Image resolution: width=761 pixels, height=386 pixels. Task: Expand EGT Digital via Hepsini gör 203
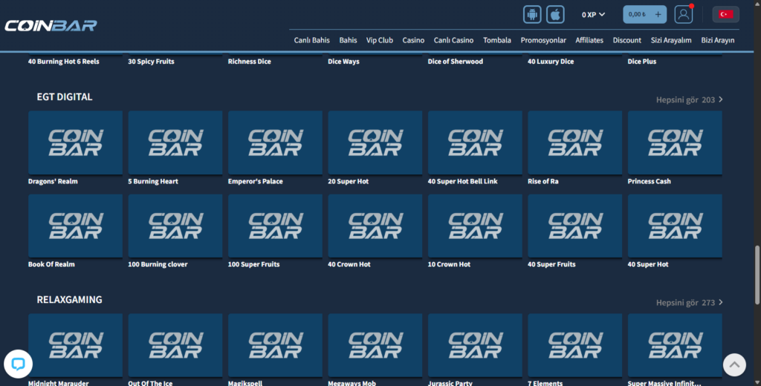pos(689,99)
